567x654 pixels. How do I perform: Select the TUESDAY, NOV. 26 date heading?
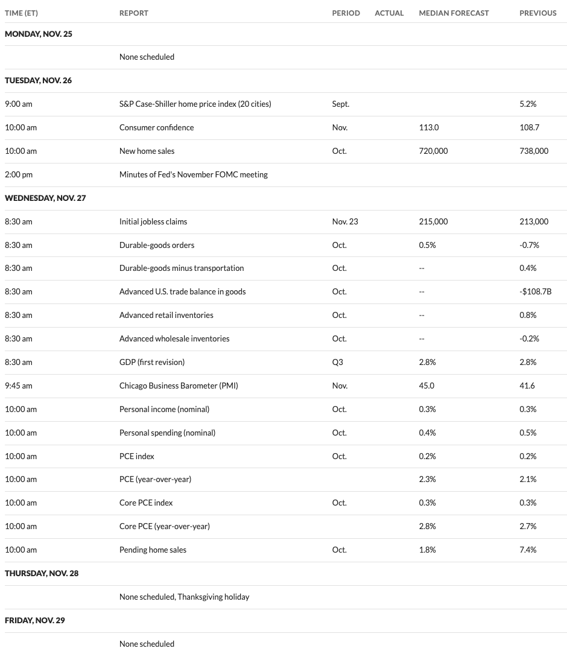tap(38, 80)
